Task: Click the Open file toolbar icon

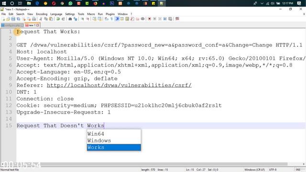Action: 8,19
